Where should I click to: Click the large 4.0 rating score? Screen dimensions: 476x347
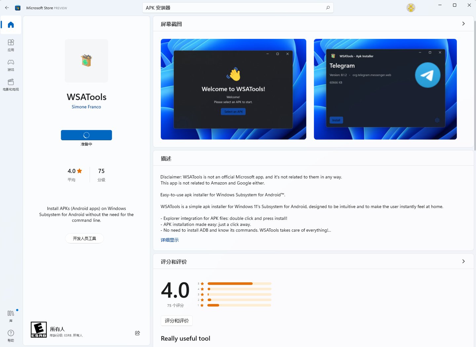175,291
